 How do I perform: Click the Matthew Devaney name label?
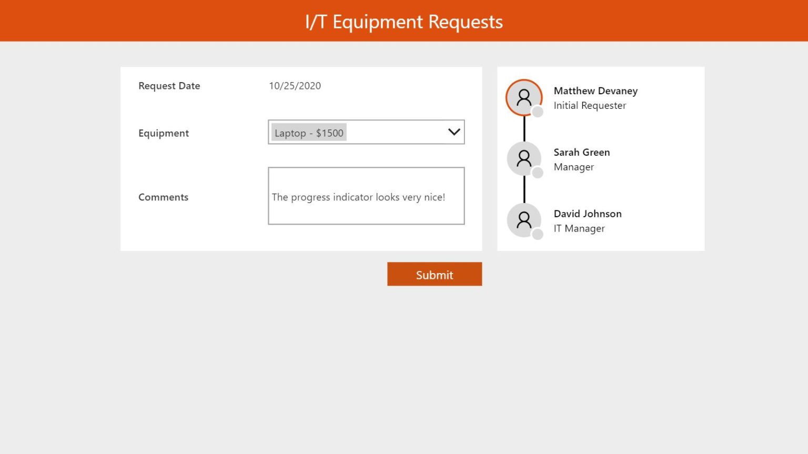click(x=595, y=90)
